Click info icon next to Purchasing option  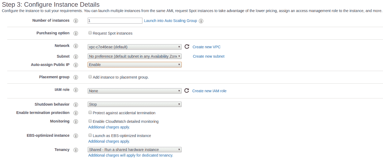pyautogui.click(x=76, y=33)
